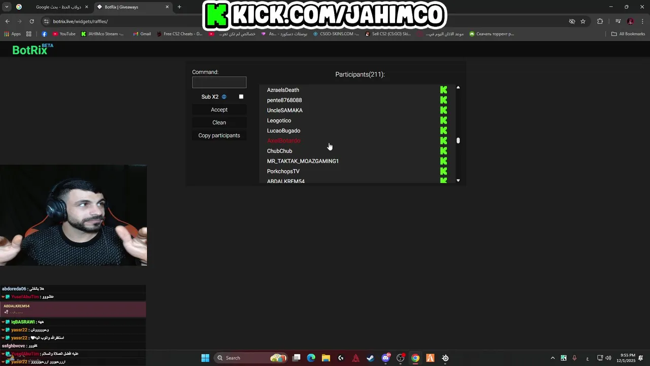Viewport: 650px width, 366px height.
Task: Select participant Leogotico
Action: (x=279, y=120)
